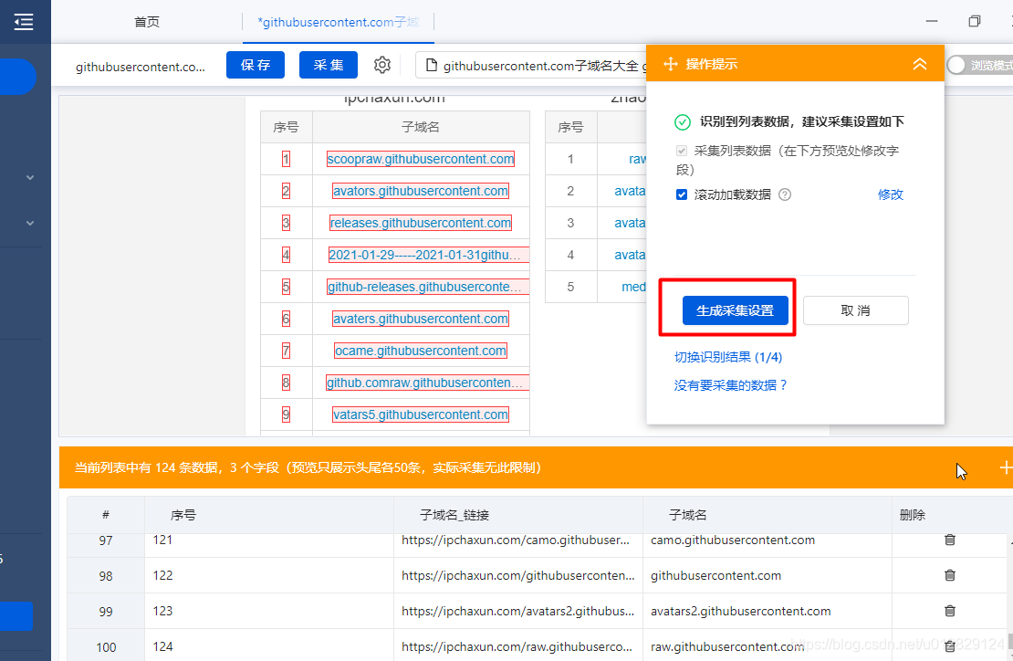The width and height of the screenshot is (1013, 661).
Task: Click the 采集 button
Action: pos(329,65)
